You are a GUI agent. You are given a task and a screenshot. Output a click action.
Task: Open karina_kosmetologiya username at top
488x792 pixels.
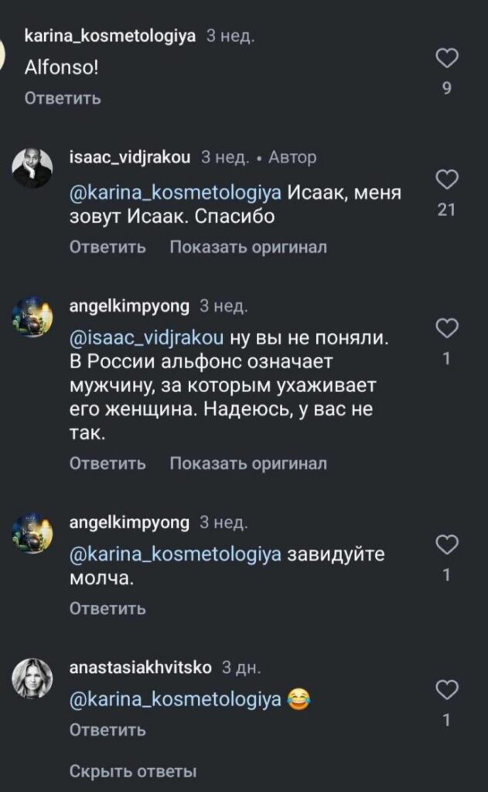tap(111, 36)
